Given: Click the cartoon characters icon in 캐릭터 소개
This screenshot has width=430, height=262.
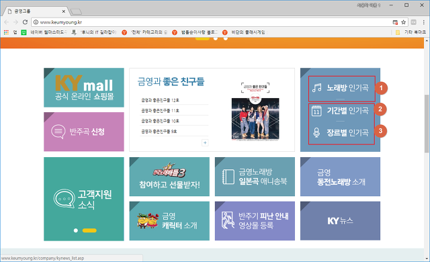Looking at the screenshot, I should 148,221.
